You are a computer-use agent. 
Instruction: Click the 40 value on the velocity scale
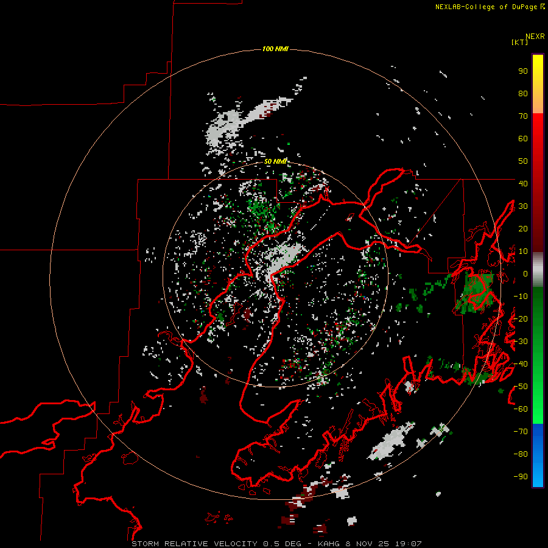[x=523, y=183]
